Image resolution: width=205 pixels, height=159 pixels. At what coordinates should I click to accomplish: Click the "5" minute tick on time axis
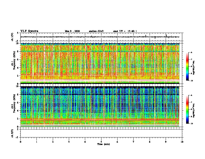pos(101,142)
